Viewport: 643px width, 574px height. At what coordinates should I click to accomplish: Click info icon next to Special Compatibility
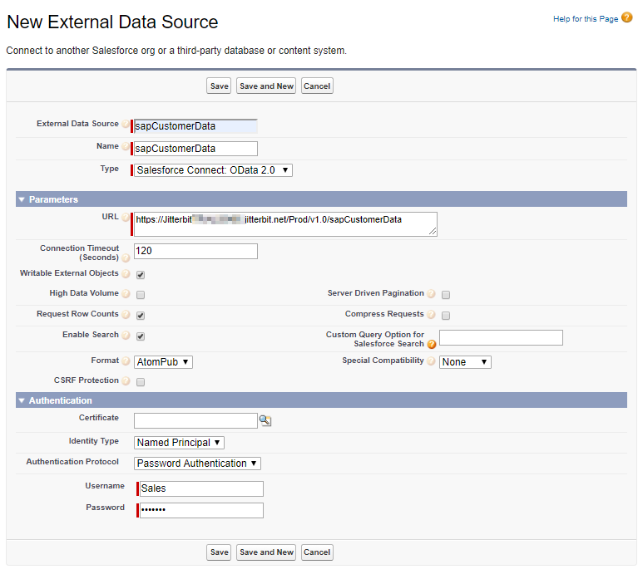tap(431, 361)
